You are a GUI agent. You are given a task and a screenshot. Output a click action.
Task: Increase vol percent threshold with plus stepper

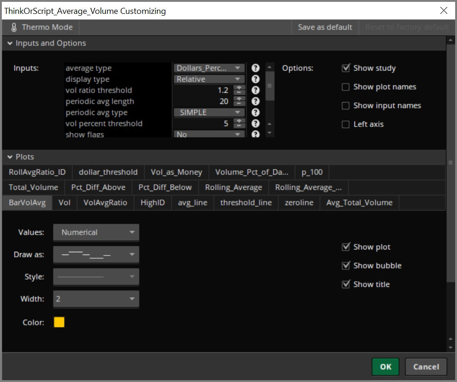coord(239,121)
